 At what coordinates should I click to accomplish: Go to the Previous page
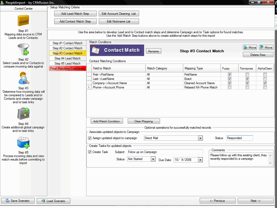coord(217,201)
